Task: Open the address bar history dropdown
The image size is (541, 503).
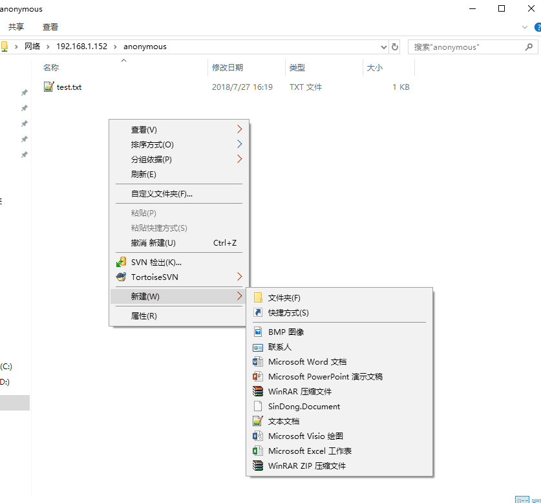Action: [x=384, y=47]
